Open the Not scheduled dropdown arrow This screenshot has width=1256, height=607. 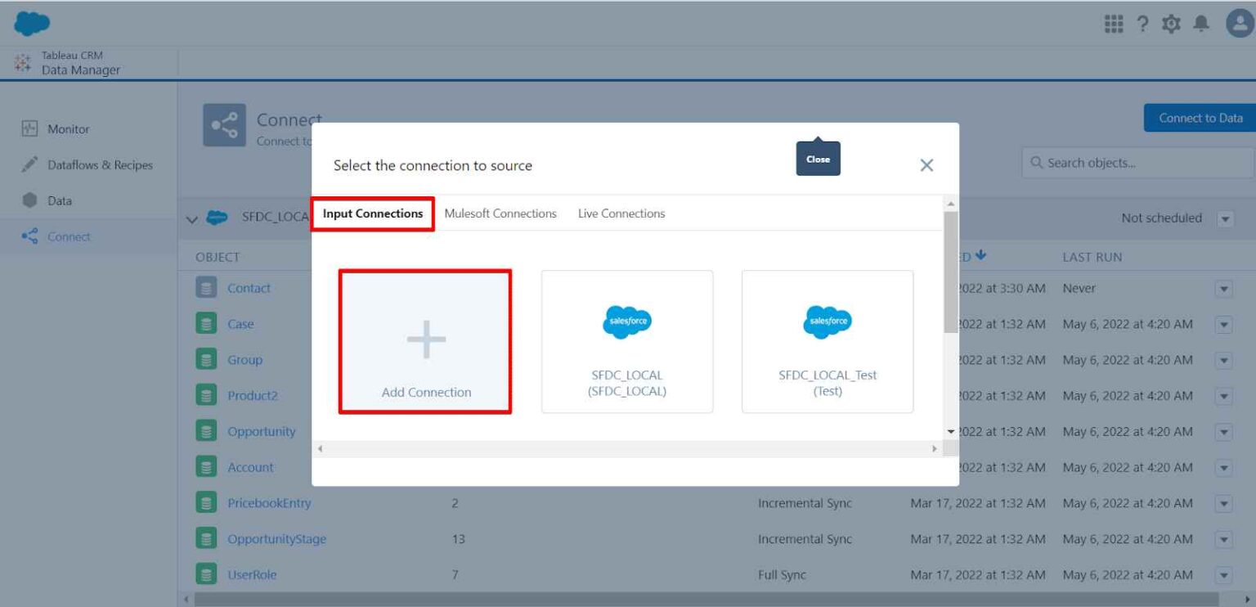click(1225, 218)
